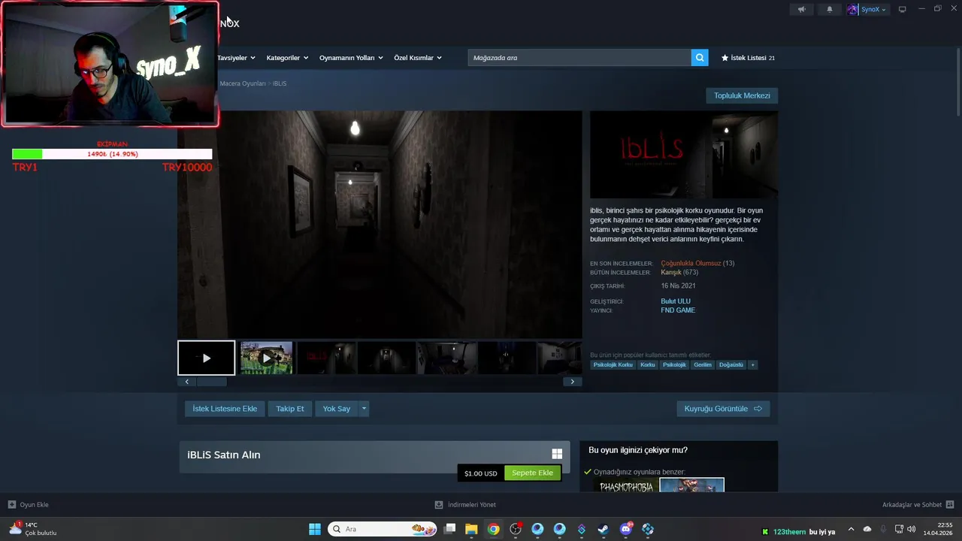This screenshot has height=541, width=962.
Task: Open Topluluk Merkezi community hub
Action: [742, 95]
